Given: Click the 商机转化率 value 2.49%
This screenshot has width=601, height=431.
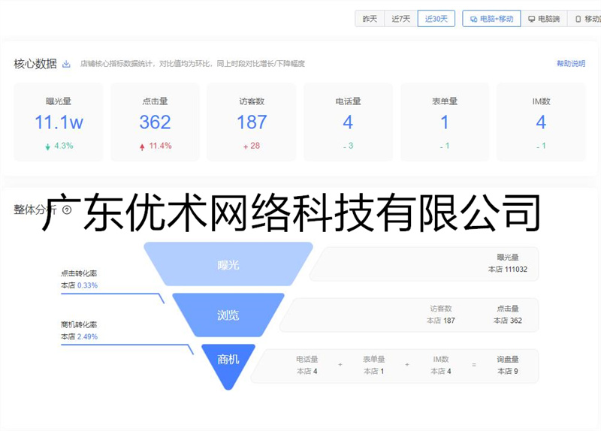Looking at the screenshot, I should tap(87, 336).
